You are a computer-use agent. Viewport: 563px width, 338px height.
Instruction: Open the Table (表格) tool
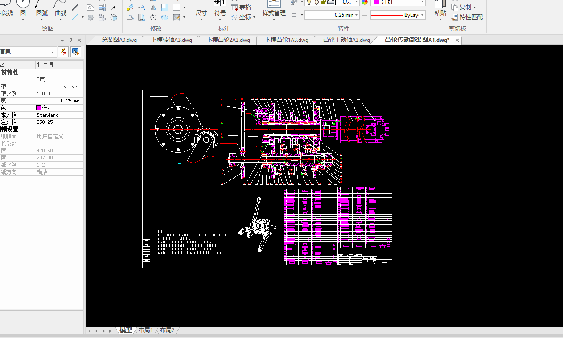point(241,7)
